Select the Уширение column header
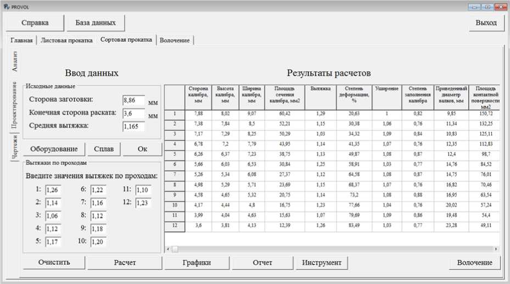 386,97
